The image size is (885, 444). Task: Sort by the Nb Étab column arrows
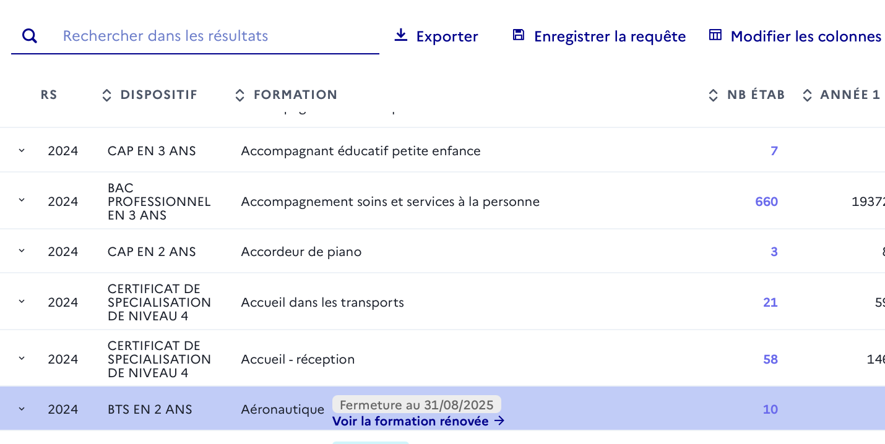pyautogui.click(x=714, y=95)
